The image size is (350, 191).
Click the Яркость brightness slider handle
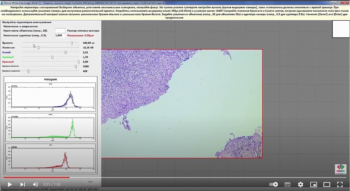[x=72, y=43]
